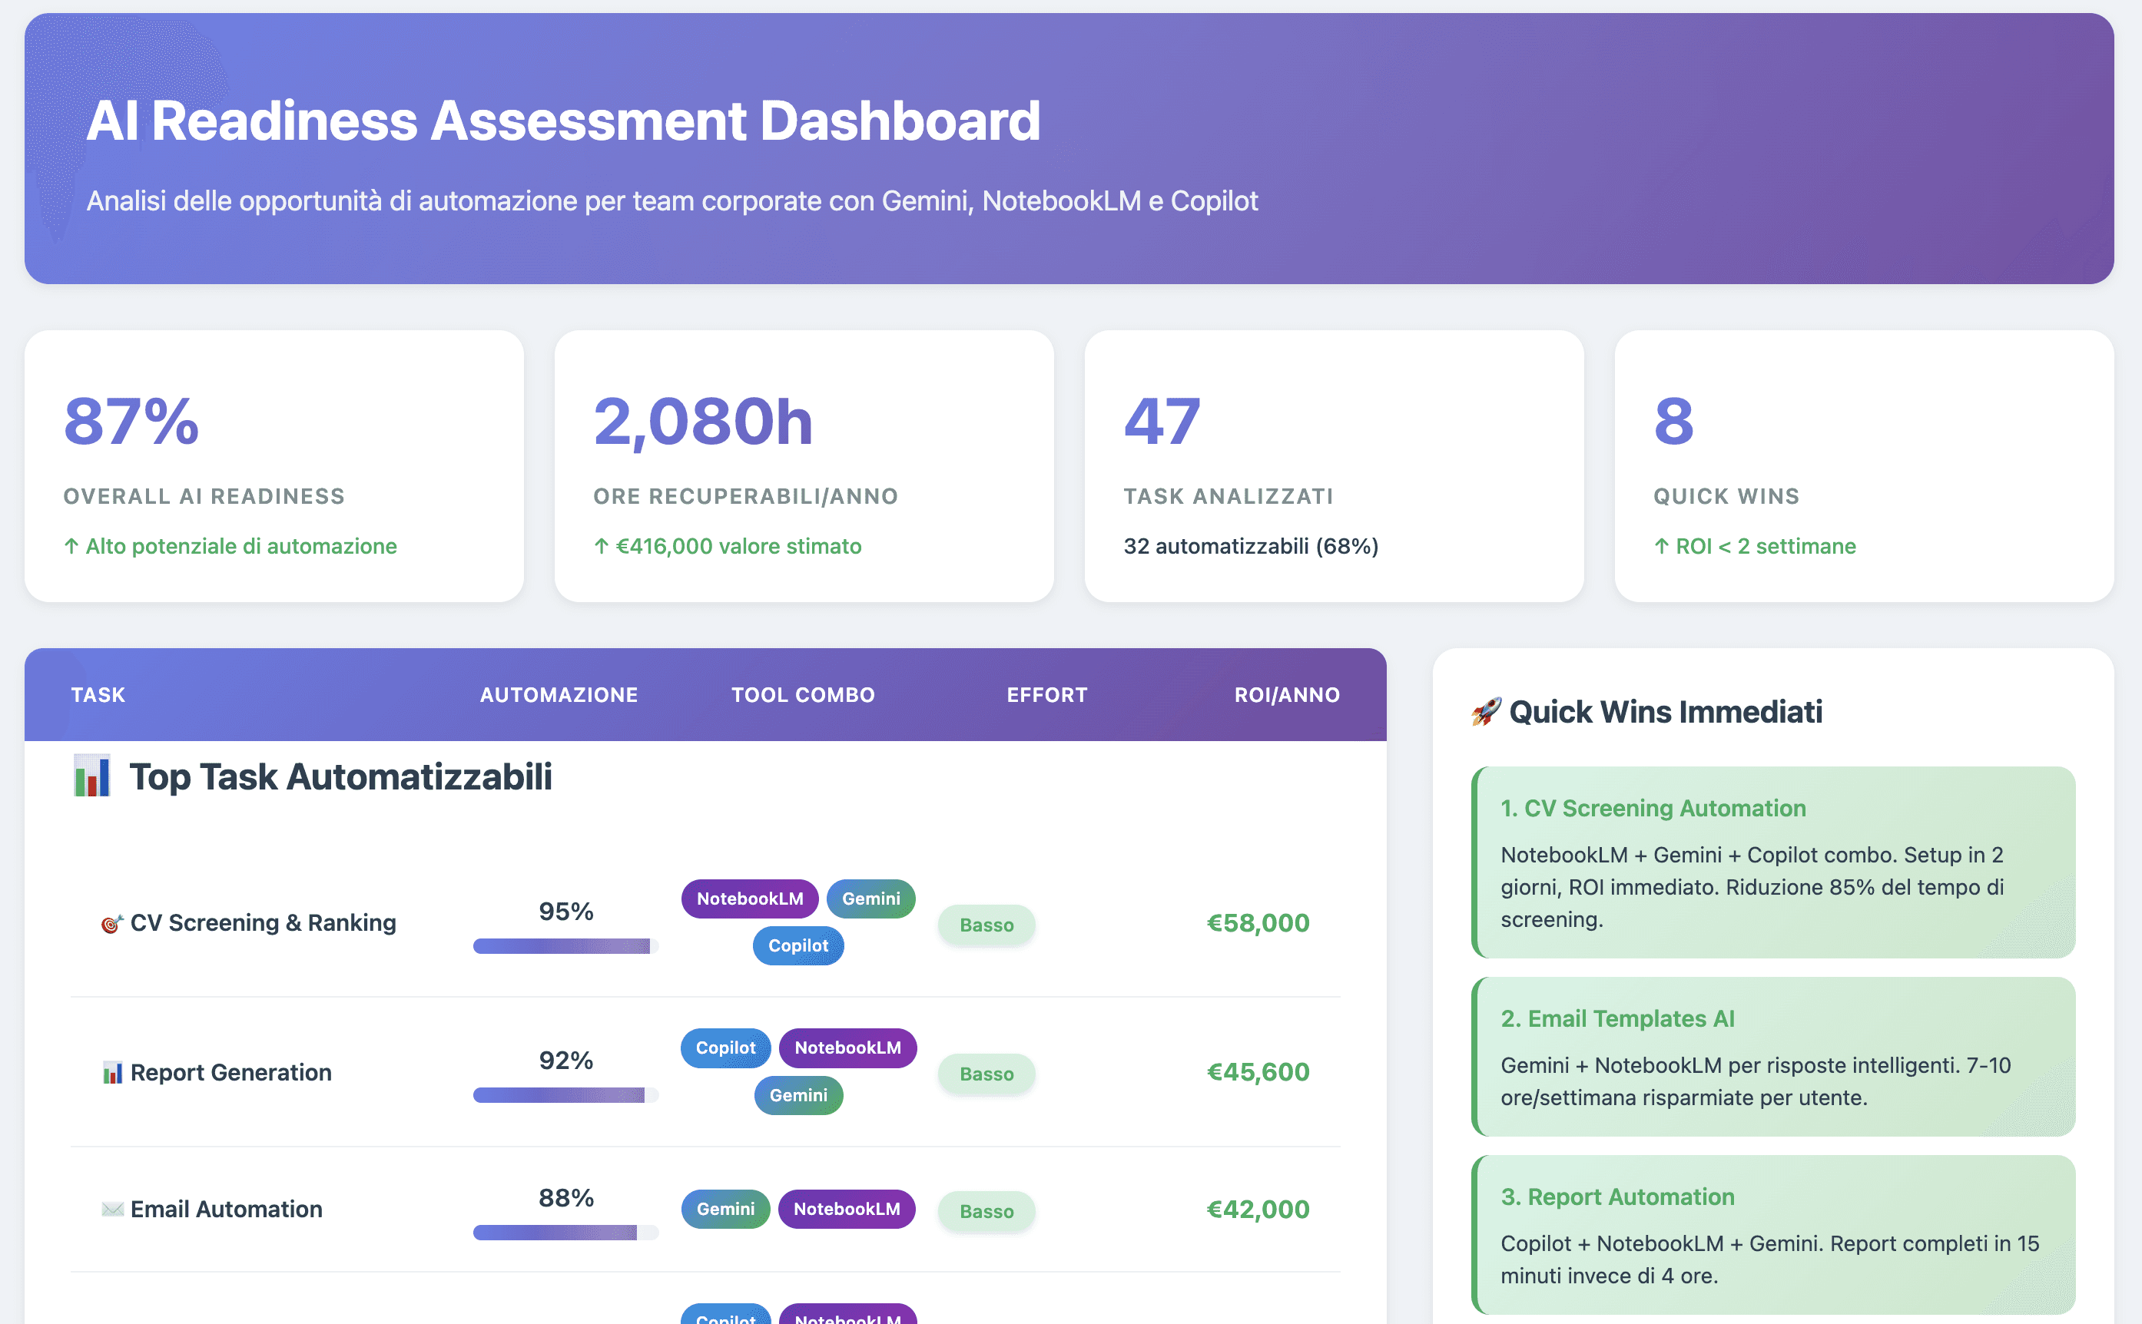
Task: Click the up arrow beside ROI < 2 settimane
Action: click(1661, 546)
